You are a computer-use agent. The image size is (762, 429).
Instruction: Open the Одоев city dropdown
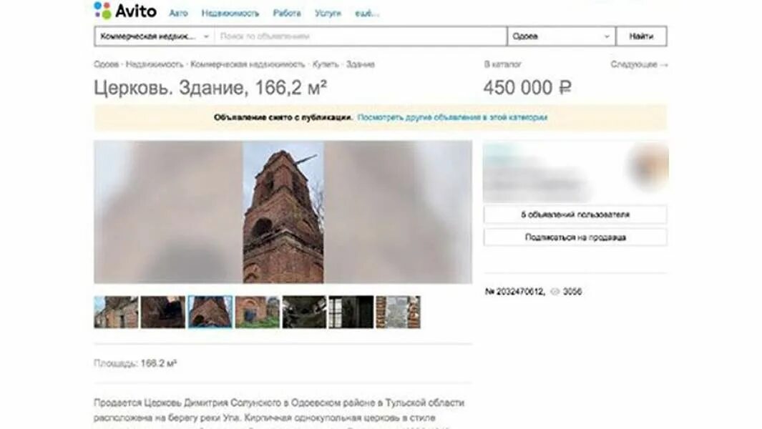tap(561, 36)
